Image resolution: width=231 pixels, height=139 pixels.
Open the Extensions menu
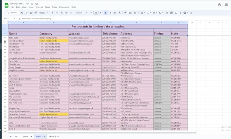coord(64,7)
